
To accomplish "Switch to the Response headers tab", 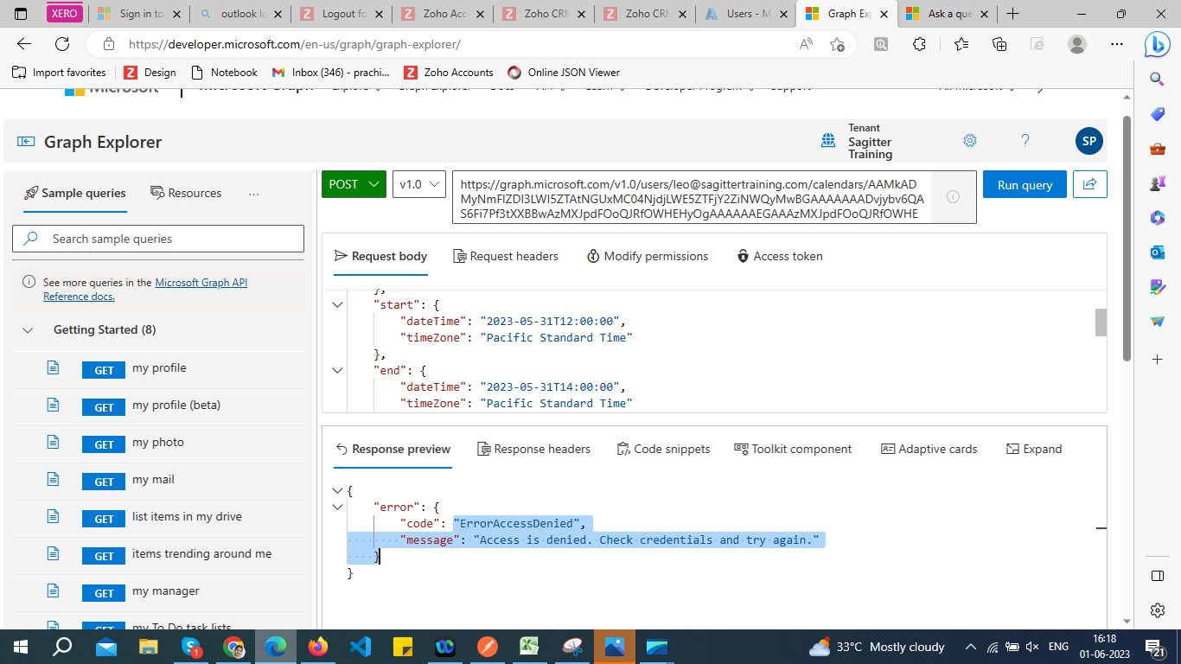I will tap(533, 448).
